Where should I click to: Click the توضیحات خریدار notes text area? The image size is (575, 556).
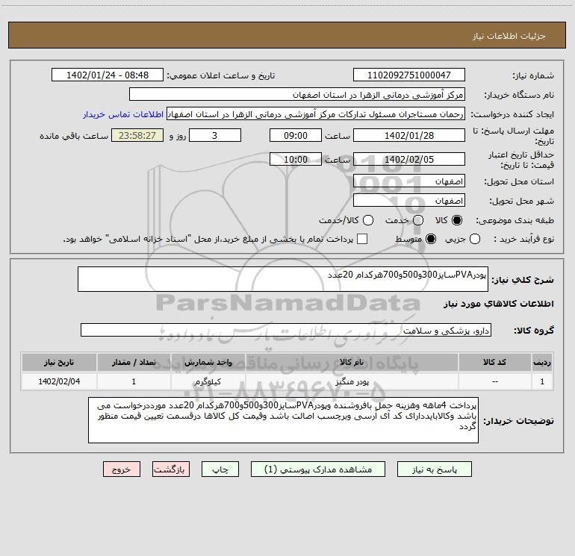tap(284, 420)
